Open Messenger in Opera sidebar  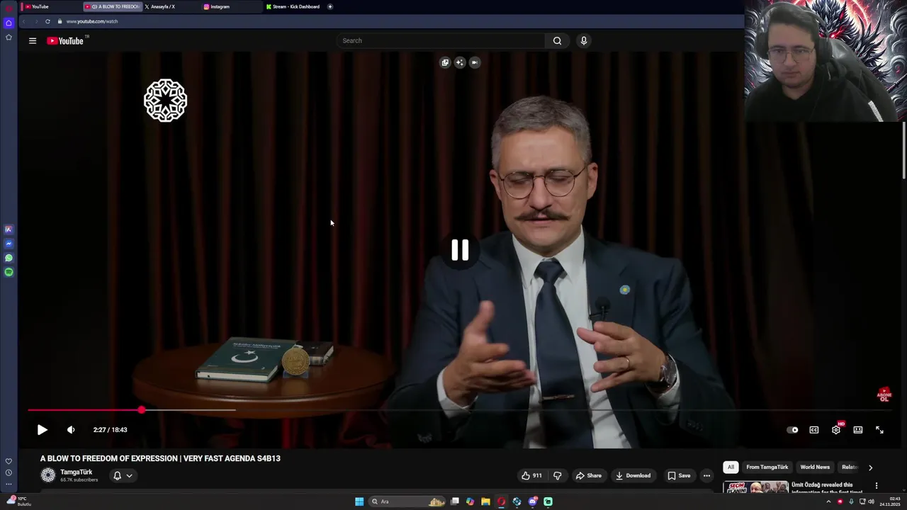pos(9,244)
